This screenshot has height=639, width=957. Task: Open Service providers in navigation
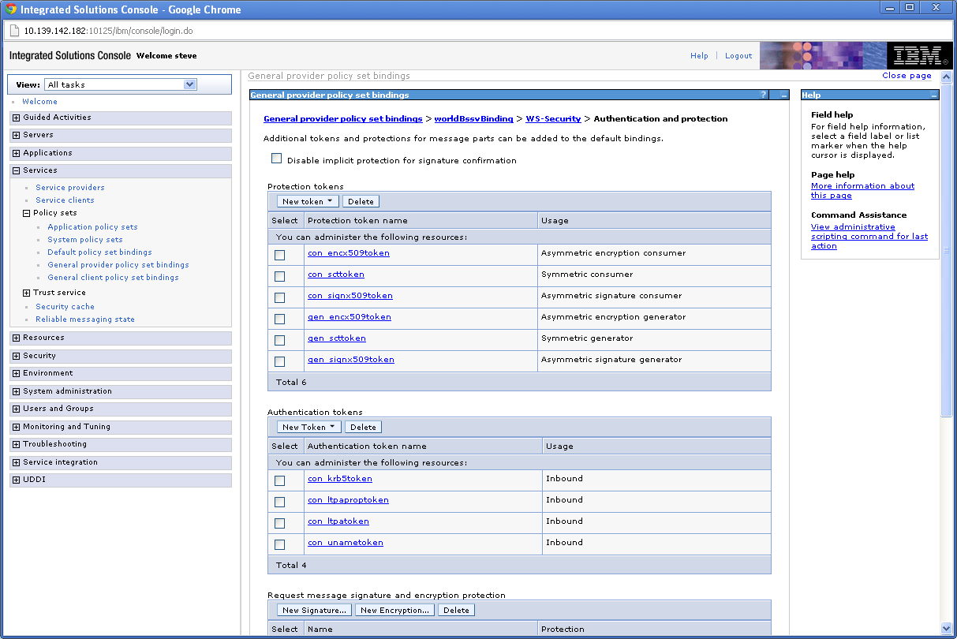70,188
